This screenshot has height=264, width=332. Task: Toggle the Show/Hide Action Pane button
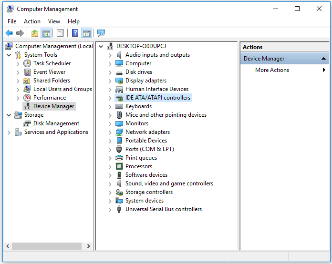86,33
